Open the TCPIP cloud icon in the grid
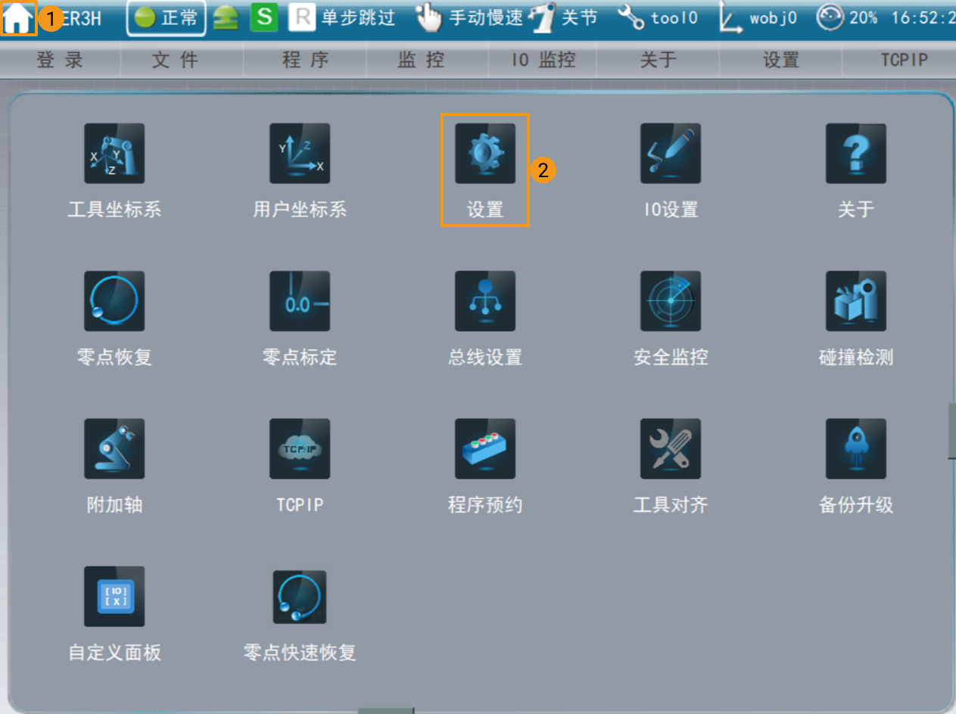This screenshot has width=956, height=714. tap(300, 449)
